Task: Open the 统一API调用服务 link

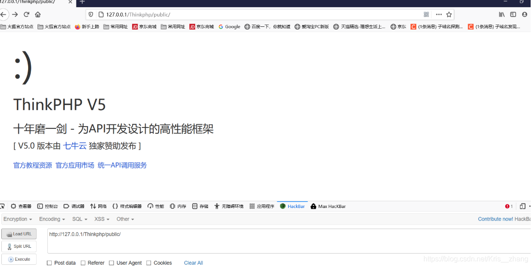Action: (x=122, y=165)
